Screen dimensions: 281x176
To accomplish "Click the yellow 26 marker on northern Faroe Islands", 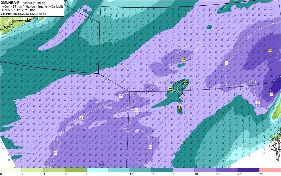I will (186, 82).
